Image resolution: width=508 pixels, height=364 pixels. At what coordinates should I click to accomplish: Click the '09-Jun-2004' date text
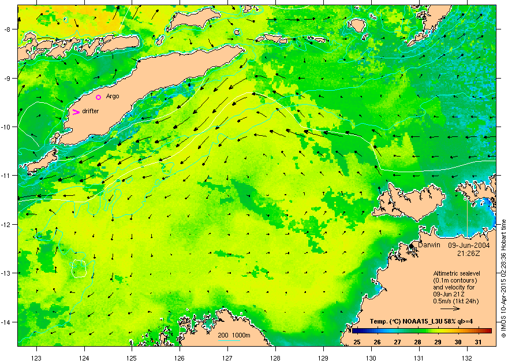(x=469, y=246)
